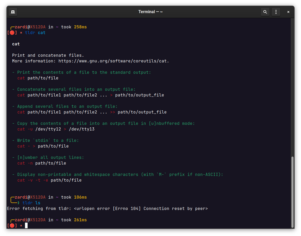Click the 258ms duration text

click(80, 27)
